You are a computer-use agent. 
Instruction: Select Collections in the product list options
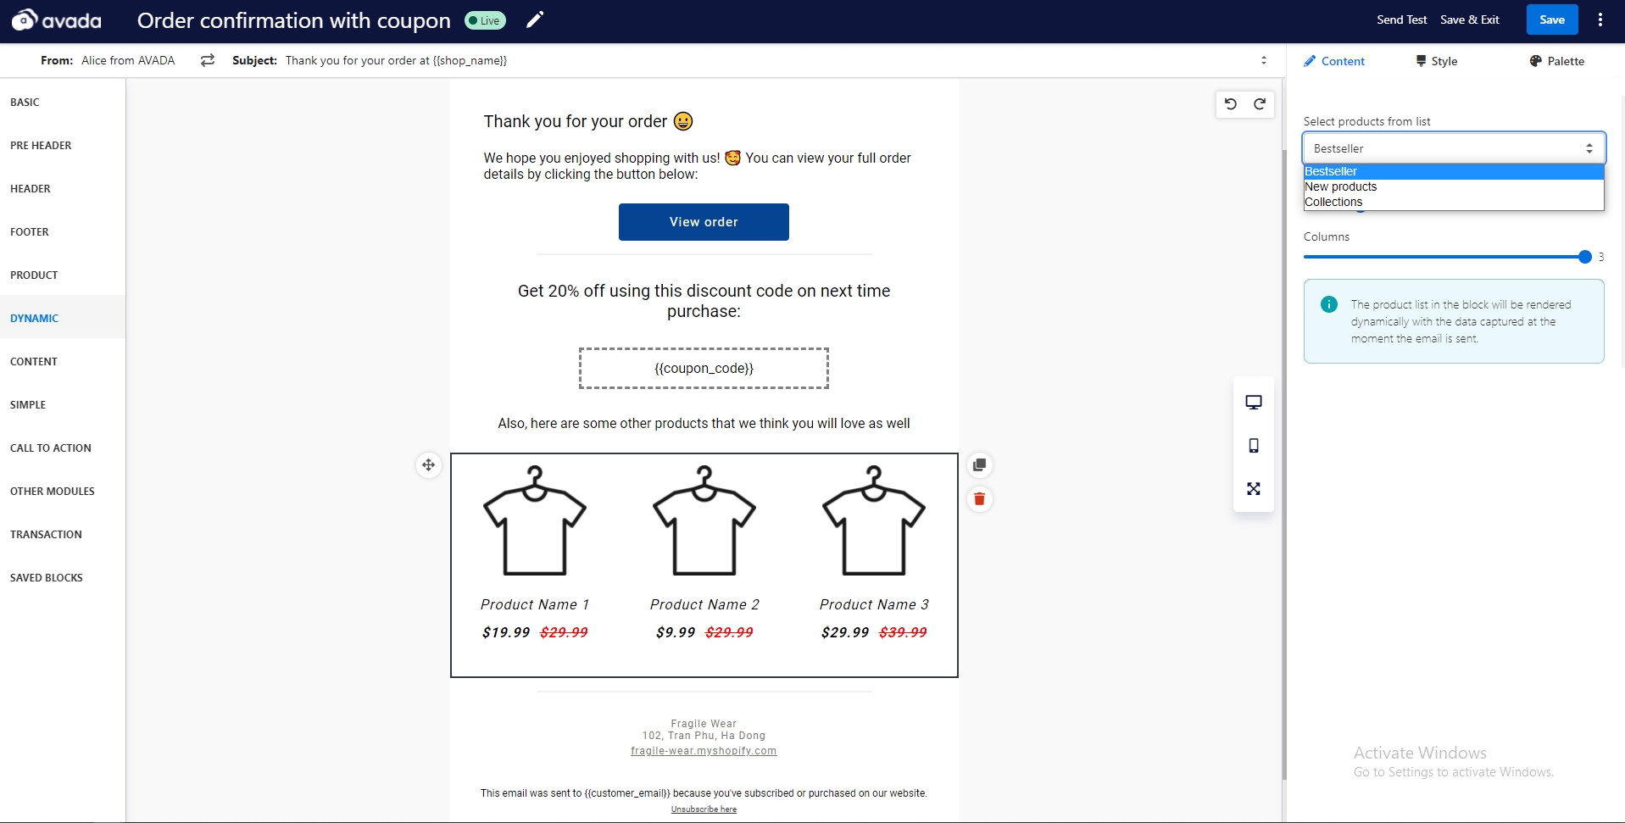click(x=1334, y=202)
